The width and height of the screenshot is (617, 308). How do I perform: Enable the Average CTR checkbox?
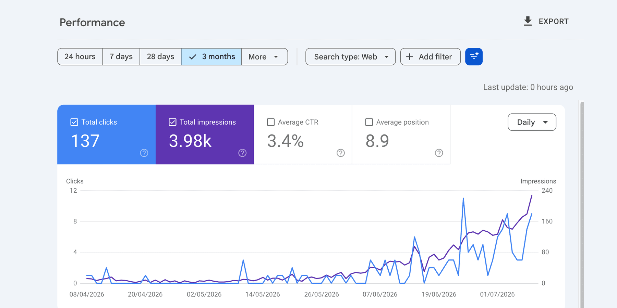click(271, 122)
